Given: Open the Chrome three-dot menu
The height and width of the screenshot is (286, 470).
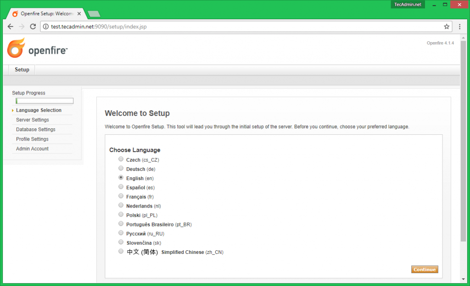Looking at the screenshot, I should [459, 27].
